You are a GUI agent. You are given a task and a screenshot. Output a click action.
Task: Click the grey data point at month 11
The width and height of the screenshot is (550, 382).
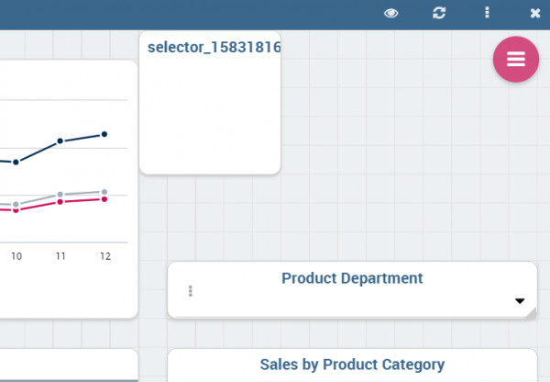(x=60, y=195)
